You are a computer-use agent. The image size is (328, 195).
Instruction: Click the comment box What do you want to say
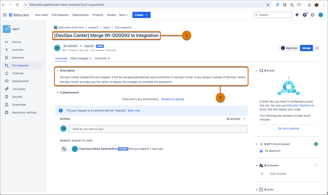[158, 129]
